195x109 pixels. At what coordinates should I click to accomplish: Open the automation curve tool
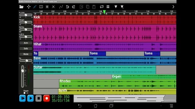[x=61, y=7]
